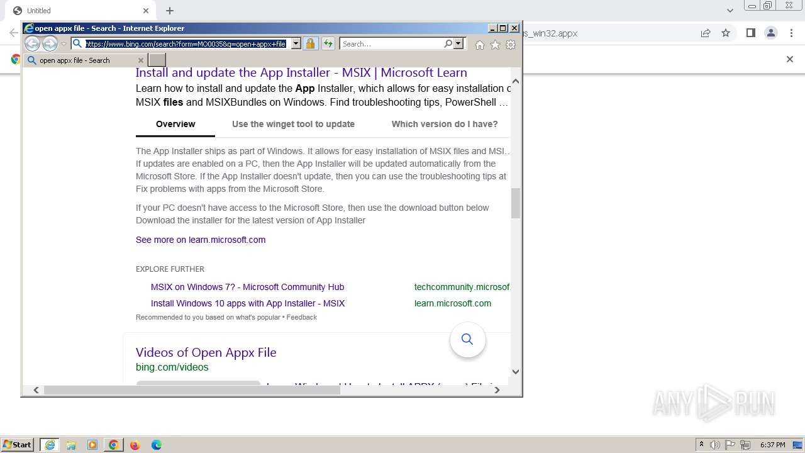Open Internet Explorer from taskbar
The height and width of the screenshot is (453, 805).
(x=50, y=445)
